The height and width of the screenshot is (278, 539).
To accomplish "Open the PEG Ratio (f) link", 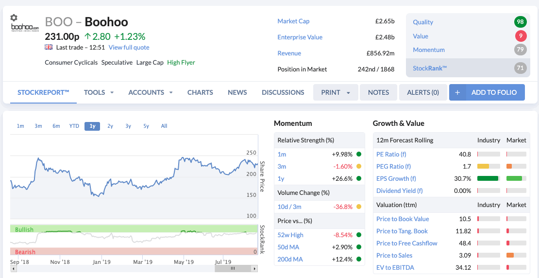I will tap(394, 167).
